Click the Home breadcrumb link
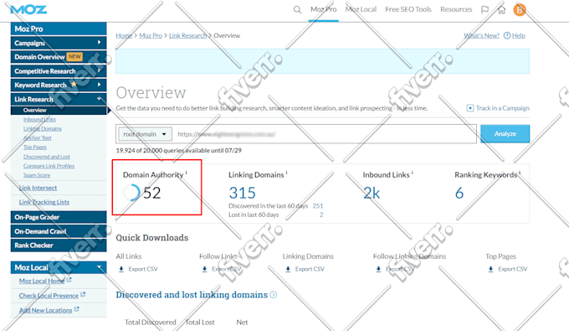This screenshot has width=569, height=331. tap(124, 35)
